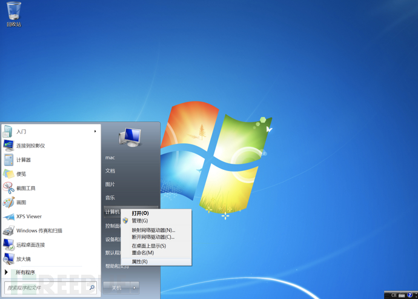Open the Recycle Bin desktop icon
Viewport: 418px width, 299px height.
point(14,14)
